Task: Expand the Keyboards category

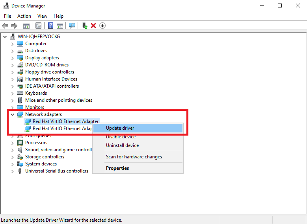Action: (13, 94)
